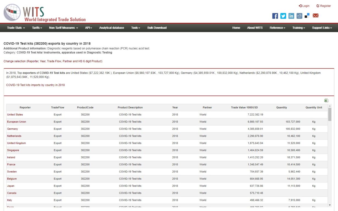
Task: Navigate to Home menu item
Action: (x=236, y=28)
